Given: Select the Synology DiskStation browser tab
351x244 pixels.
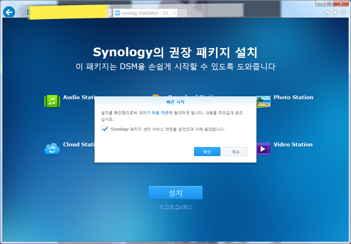Looking at the screenshot, I should click(x=145, y=13).
